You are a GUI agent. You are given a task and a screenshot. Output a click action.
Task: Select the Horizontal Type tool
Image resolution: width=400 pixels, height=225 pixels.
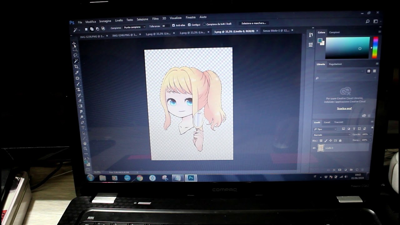click(83, 127)
